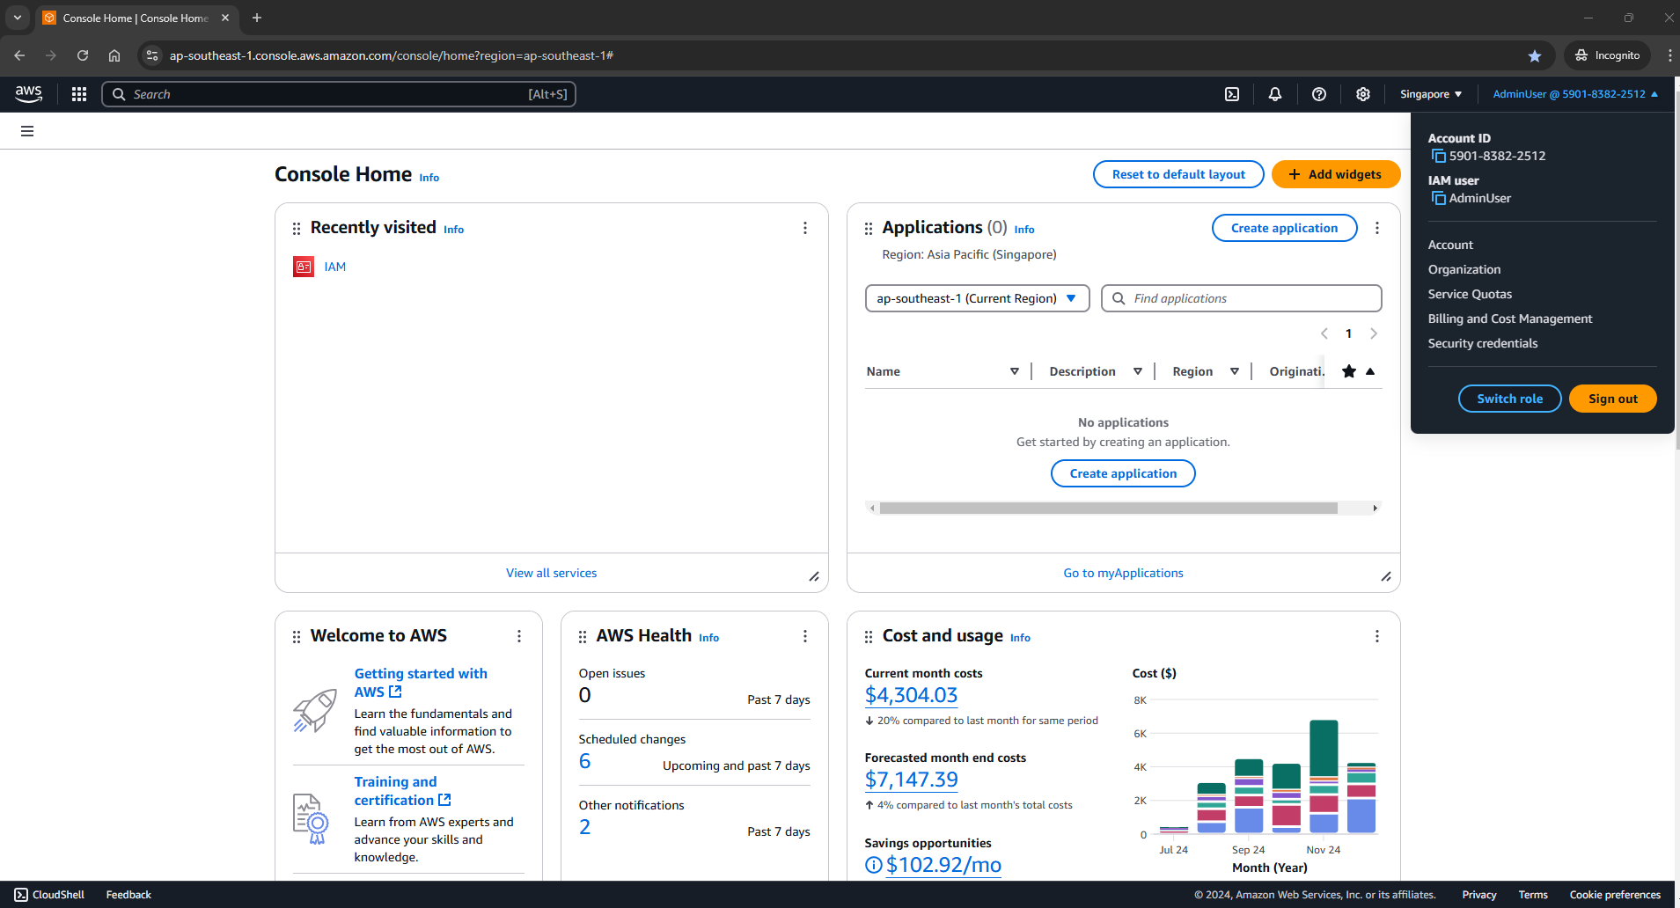
Task: Open Welcome to AWS widget options menu
Action: pos(519,636)
